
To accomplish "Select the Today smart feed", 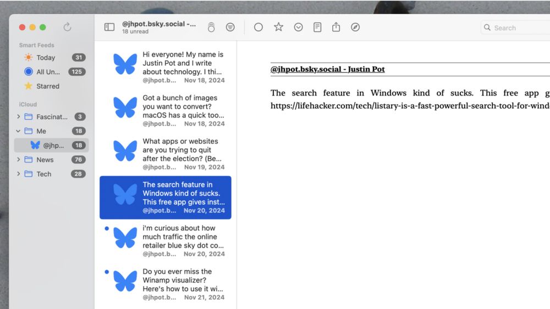I will point(52,58).
